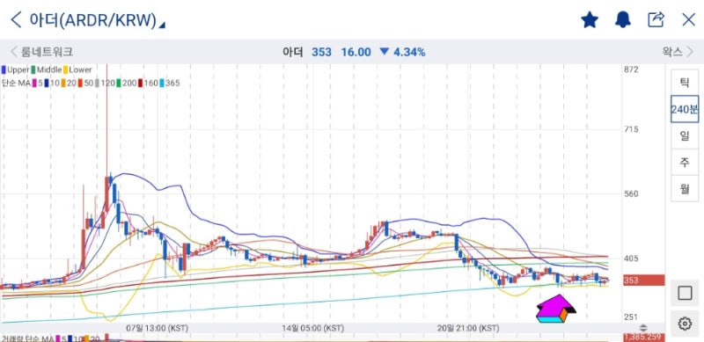Click the 단순 MA indicator legend
Viewport: 704px width, 342px height.
click(x=16, y=84)
